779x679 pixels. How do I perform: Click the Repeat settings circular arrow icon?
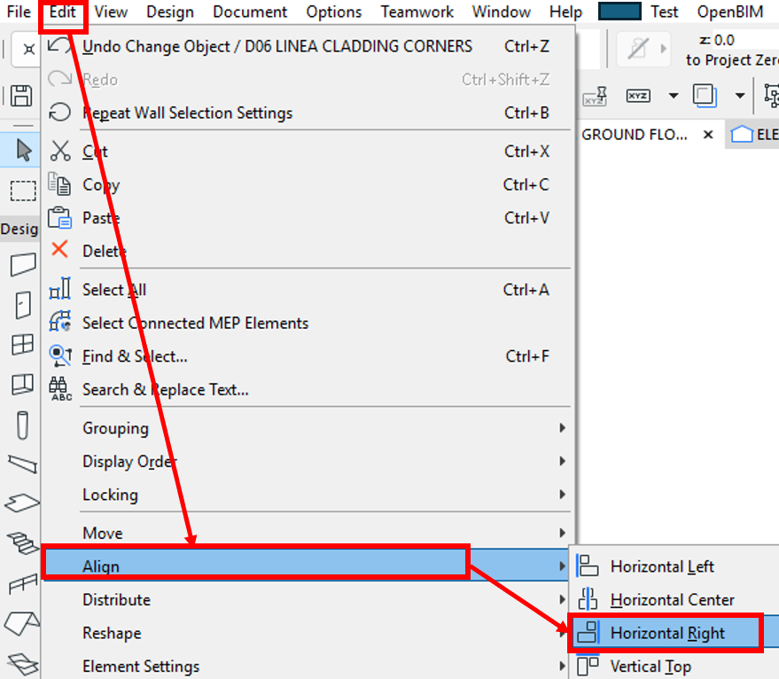pos(59,112)
